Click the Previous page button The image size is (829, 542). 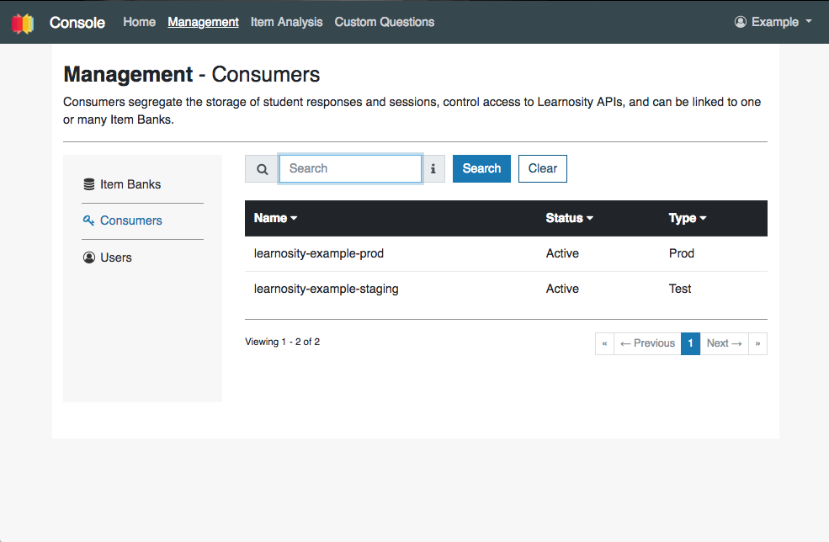tap(647, 343)
